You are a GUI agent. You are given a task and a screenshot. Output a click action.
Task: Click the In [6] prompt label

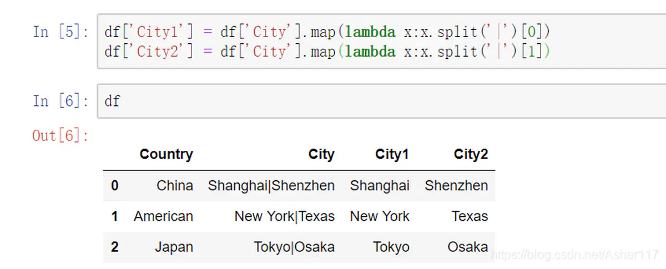tap(60, 101)
